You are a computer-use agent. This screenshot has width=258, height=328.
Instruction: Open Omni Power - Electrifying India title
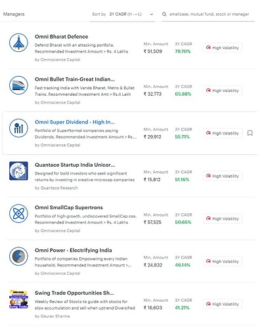click(x=74, y=250)
